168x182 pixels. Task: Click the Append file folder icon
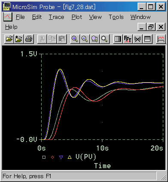[x=19, y=39]
